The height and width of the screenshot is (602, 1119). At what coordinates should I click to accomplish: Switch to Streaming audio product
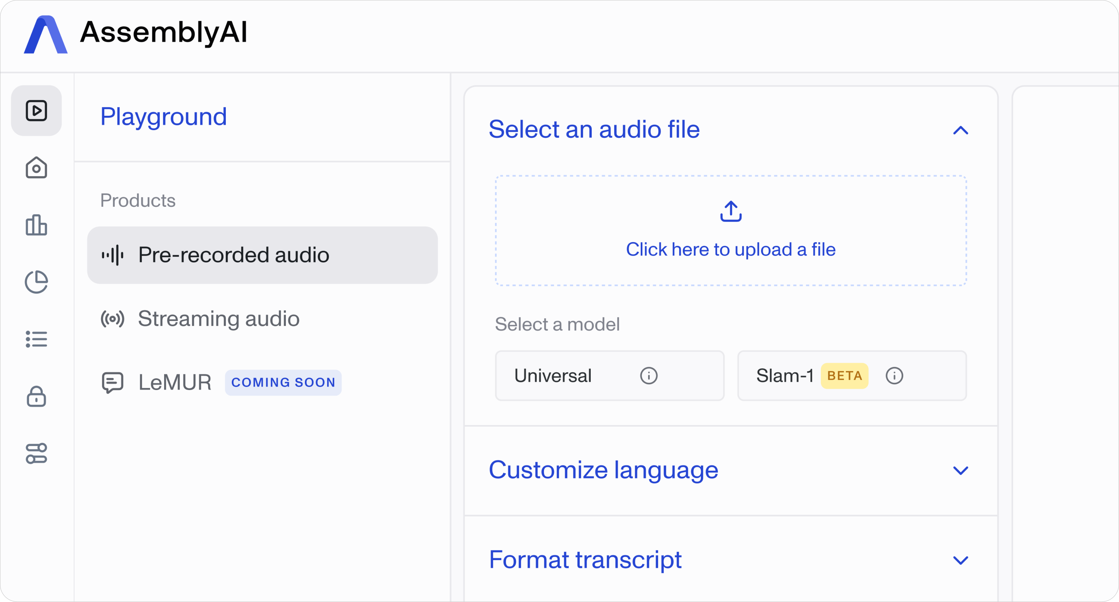click(x=218, y=319)
